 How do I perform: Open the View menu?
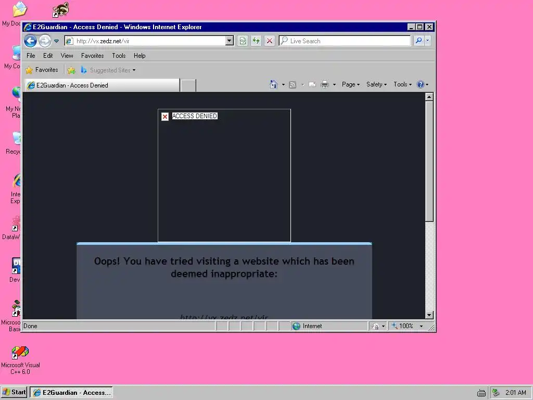(67, 55)
